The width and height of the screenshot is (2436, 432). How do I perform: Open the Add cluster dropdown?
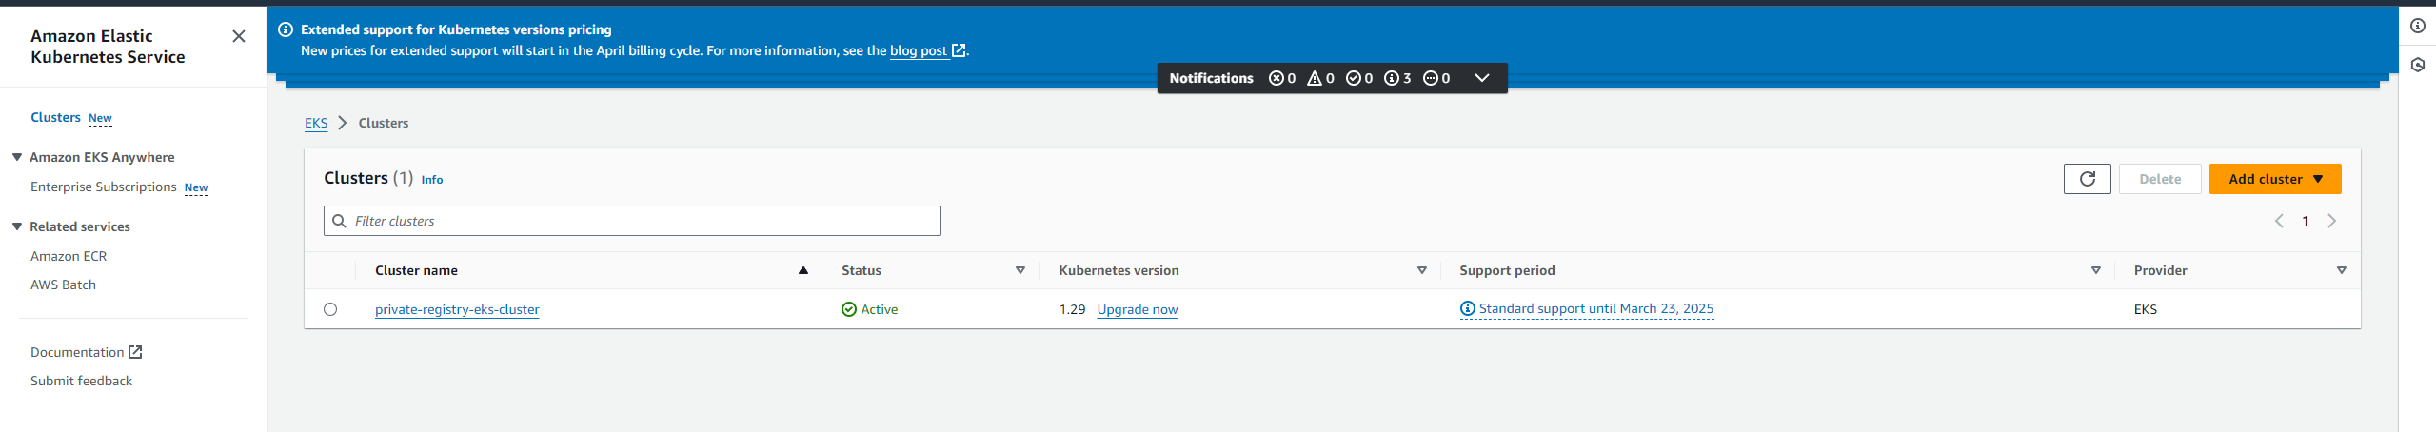tap(2274, 179)
